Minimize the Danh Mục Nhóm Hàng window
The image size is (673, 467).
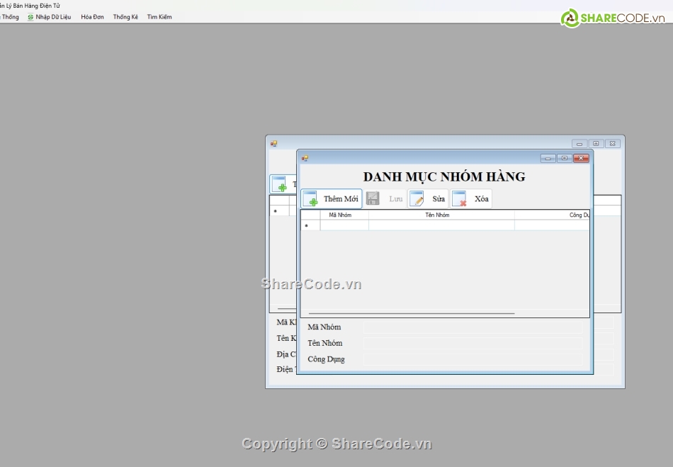point(548,158)
